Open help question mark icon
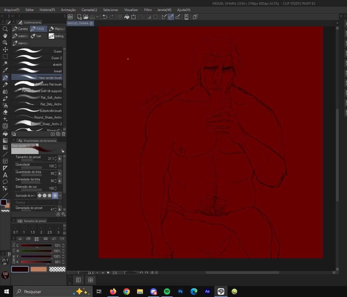 click(x=195, y=17)
